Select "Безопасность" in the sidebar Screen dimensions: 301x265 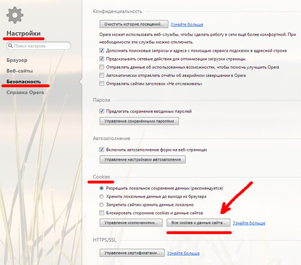pos(24,81)
